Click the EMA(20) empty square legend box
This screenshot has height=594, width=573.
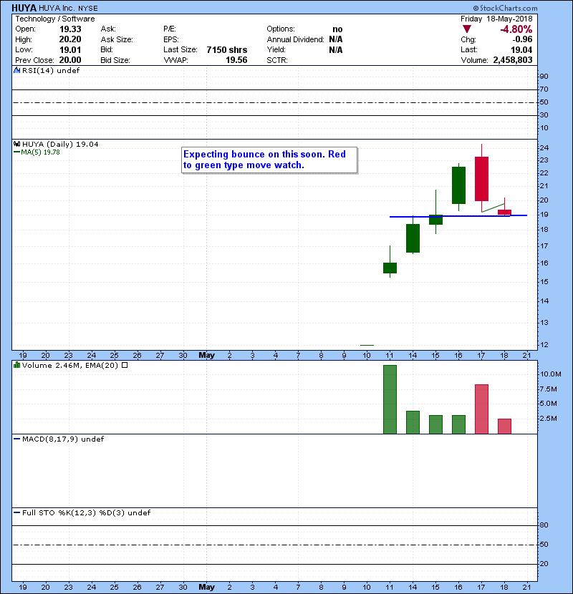coord(125,365)
